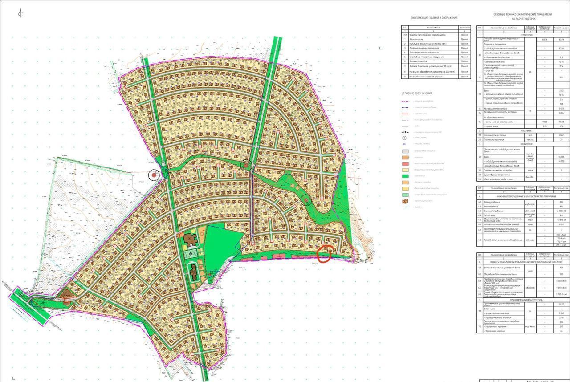Select the red dot marker west of the settlement
The width and height of the screenshot is (570, 382).
click(154, 175)
